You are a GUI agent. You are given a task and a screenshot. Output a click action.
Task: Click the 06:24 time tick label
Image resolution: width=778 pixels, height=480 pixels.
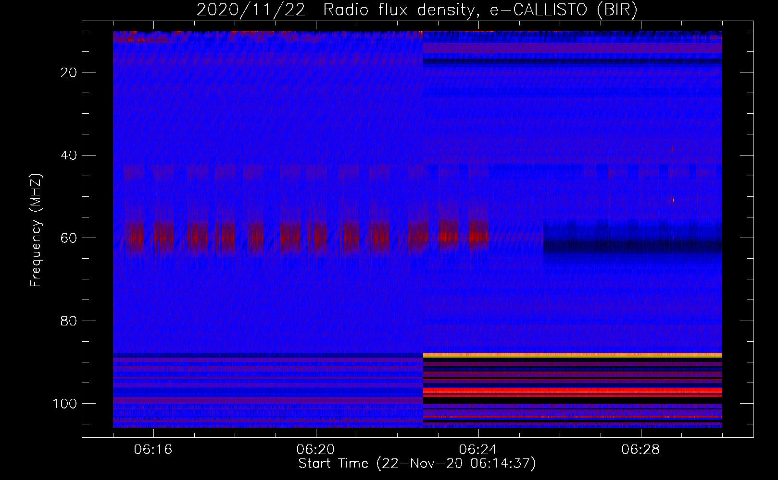pos(478,449)
